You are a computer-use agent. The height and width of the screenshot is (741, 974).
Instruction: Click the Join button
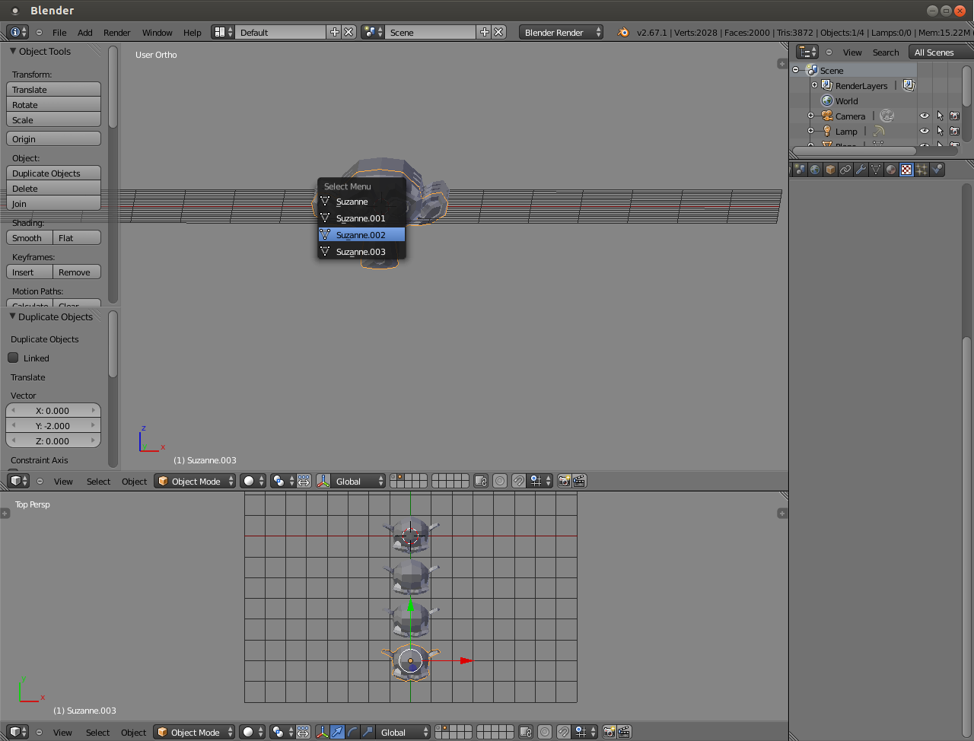[x=53, y=203]
